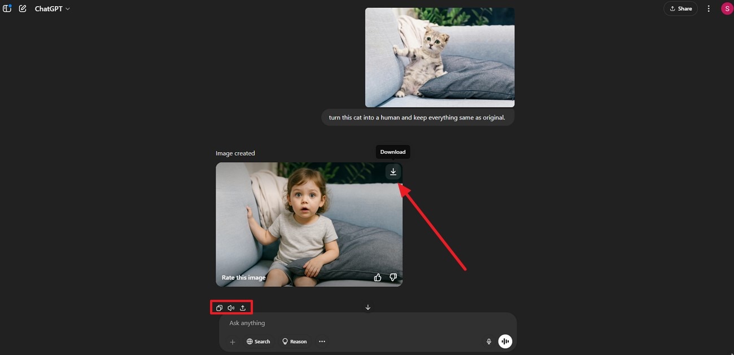Click the download icon on generated image

[x=393, y=172]
